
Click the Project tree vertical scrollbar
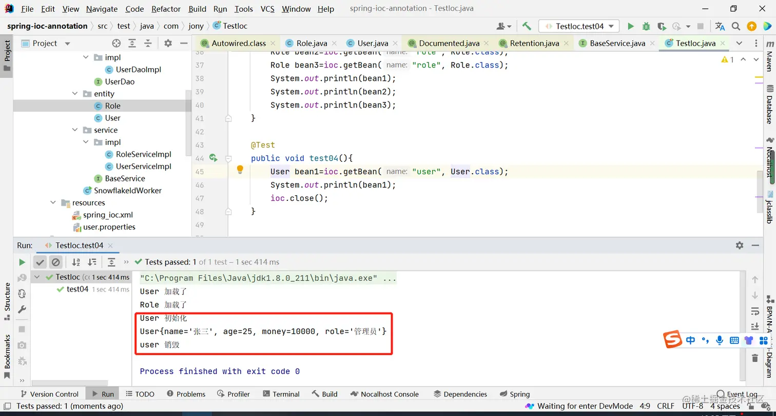click(188, 123)
